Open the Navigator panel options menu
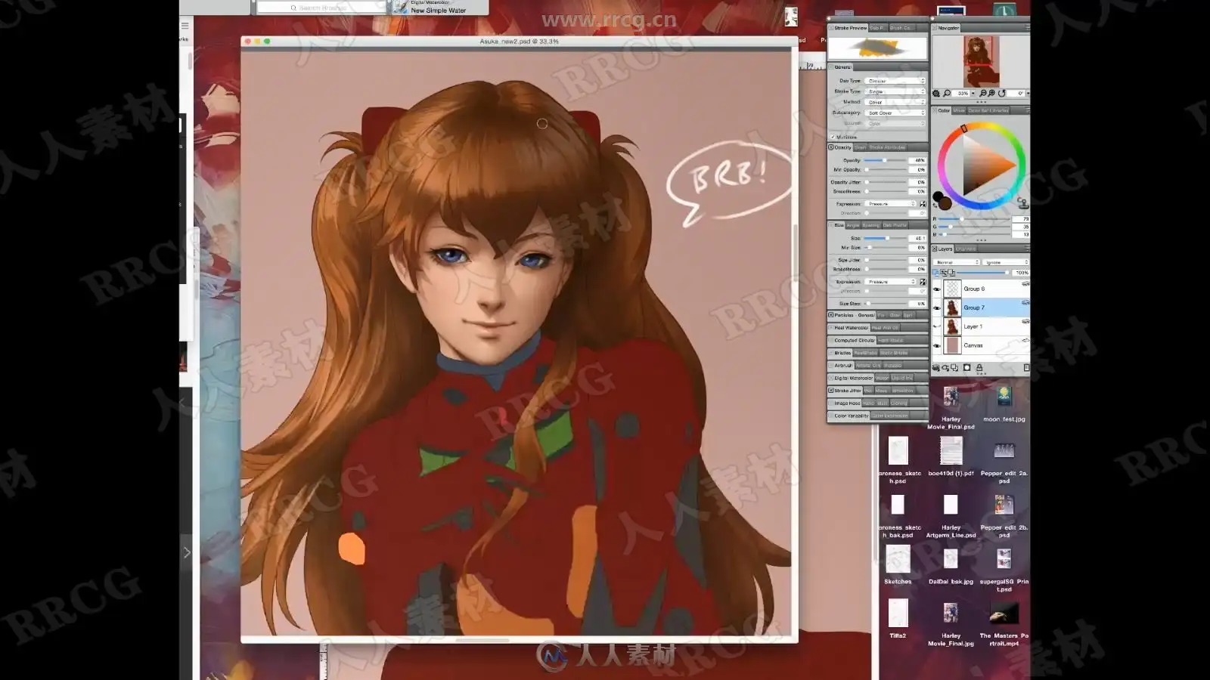 point(1027,28)
